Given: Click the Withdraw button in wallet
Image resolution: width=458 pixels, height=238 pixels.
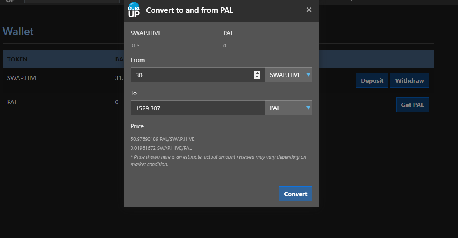Looking at the screenshot, I should (x=409, y=81).
